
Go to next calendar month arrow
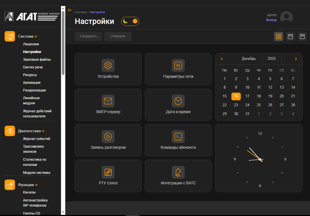[296, 59]
